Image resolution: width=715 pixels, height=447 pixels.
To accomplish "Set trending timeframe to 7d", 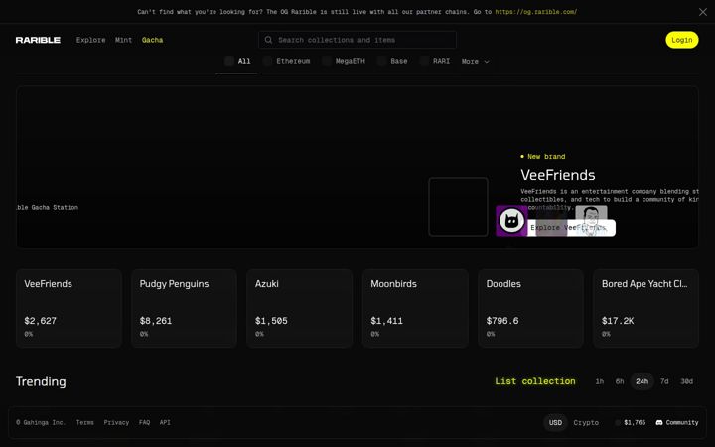I will point(664,381).
